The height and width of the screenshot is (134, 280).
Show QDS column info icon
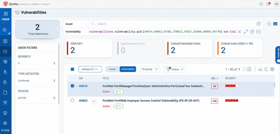217,78
